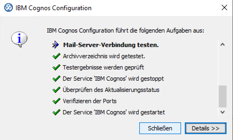
Task: Click the checkmark for service wird gestoppt
Action: coord(56,79)
